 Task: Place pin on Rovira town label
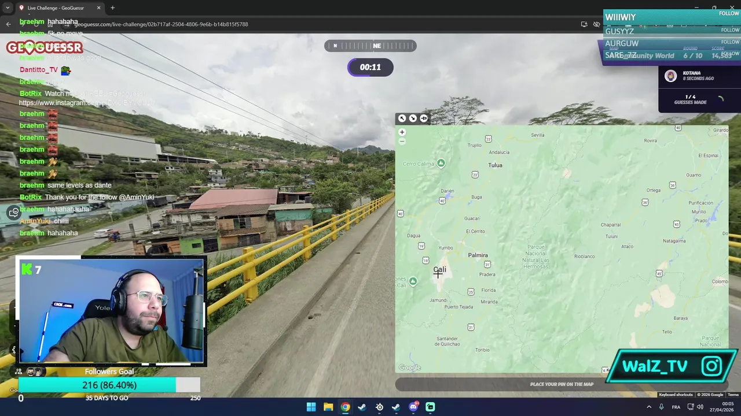pyautogui.click(x=650, y=140)
